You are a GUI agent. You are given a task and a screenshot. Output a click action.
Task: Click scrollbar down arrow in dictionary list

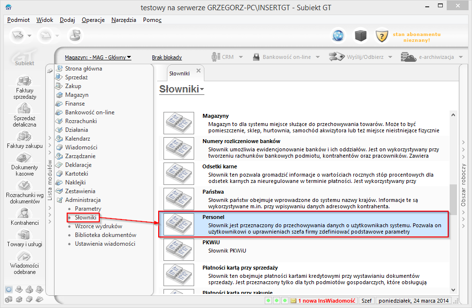(x=454, y=290)
